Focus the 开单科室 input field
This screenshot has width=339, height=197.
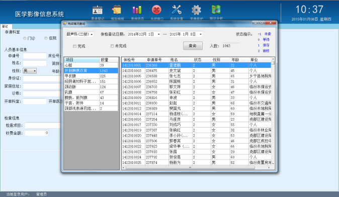35,101
